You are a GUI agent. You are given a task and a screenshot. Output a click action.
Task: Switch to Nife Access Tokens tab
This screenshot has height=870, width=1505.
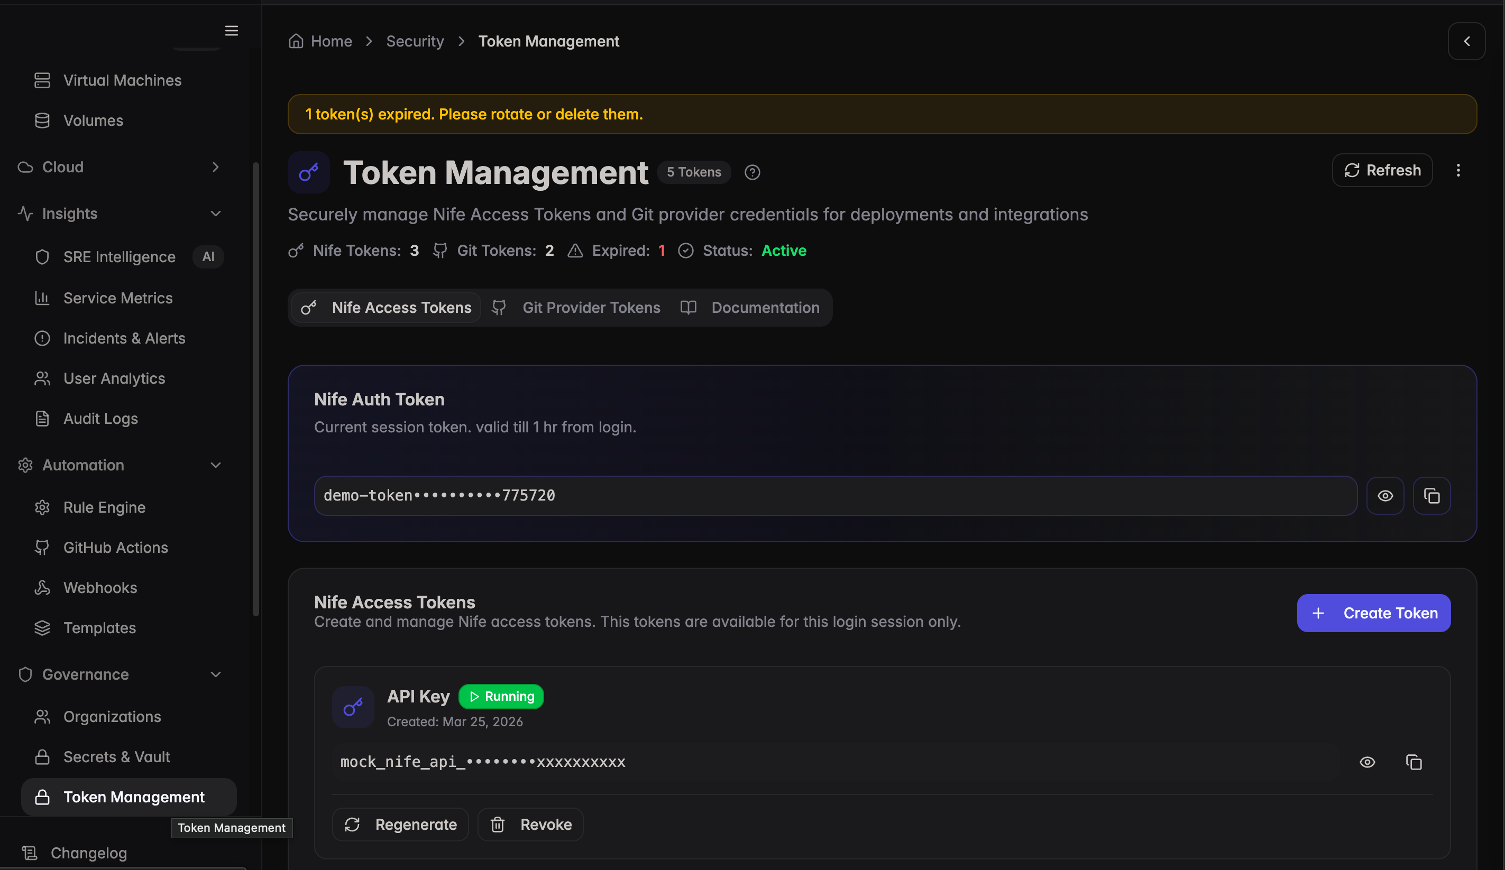[x=387, y=308]
